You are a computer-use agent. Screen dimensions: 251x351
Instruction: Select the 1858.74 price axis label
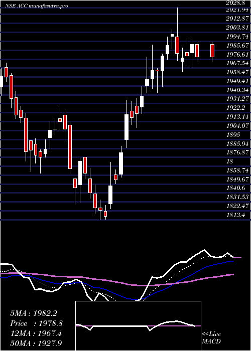click(238, 170)
